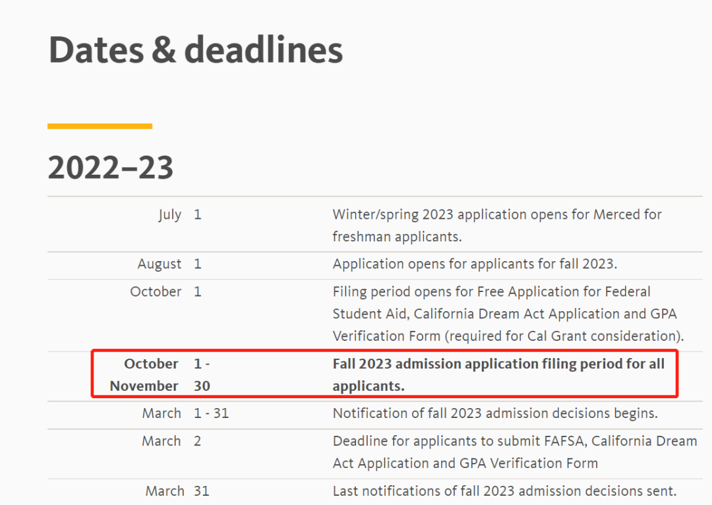The image size is (712, 505).
Task: Click the yellow divider bar above 2022–23
Action: coord(100,126)
